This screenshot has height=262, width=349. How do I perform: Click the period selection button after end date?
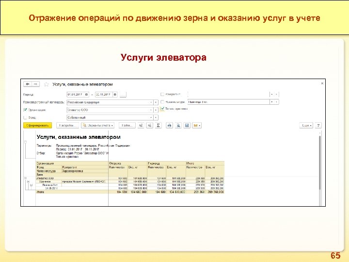tap(123, 95)
